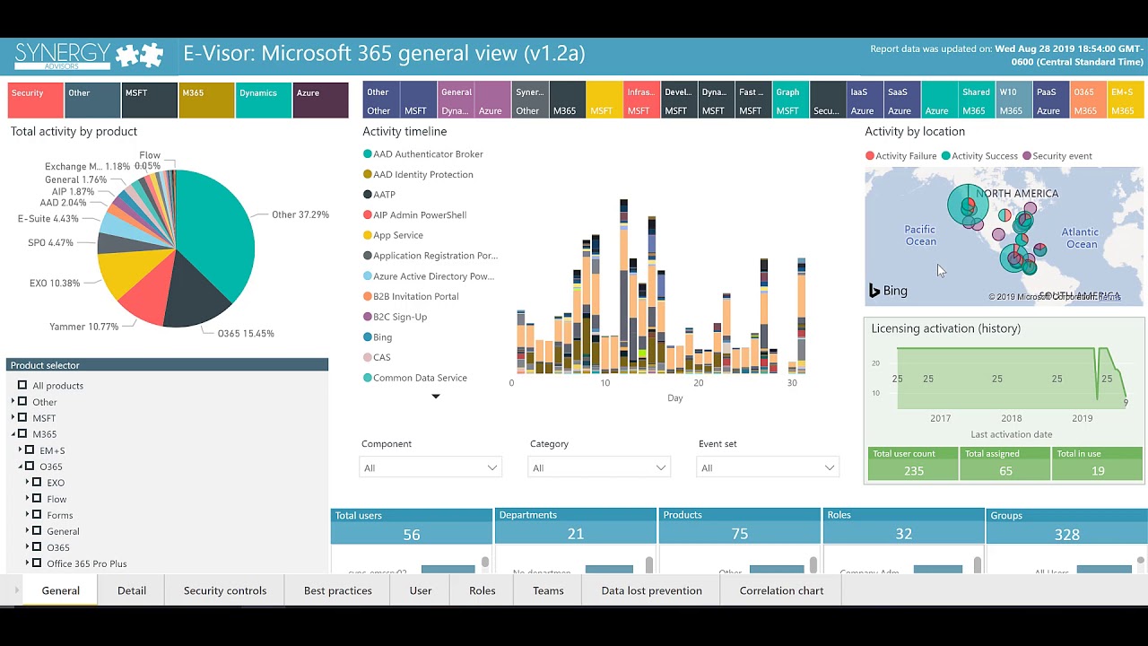Click the AATP legend dot
Viewport: 1148px width, 646px height.
click(x=368, y=195)
